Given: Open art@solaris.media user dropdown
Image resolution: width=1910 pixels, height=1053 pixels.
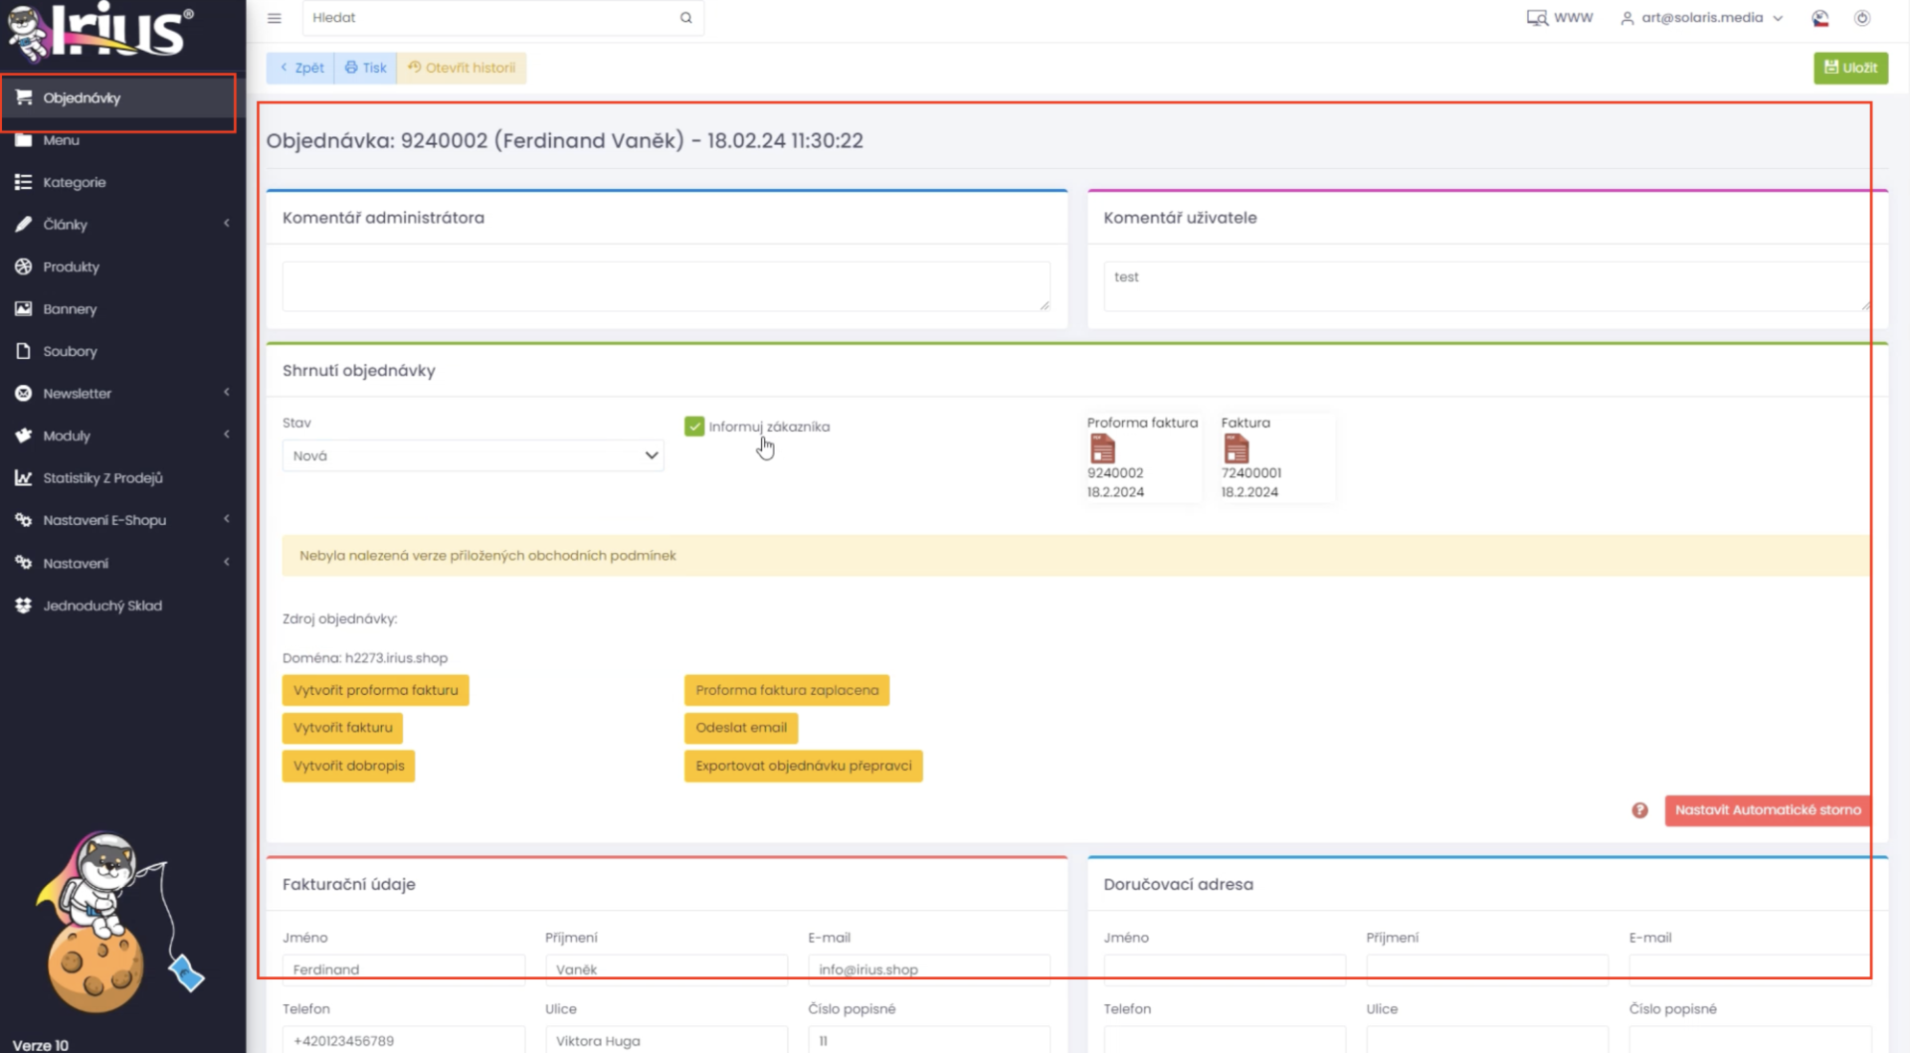Looking at the screenshot, I should (1702, 18).
